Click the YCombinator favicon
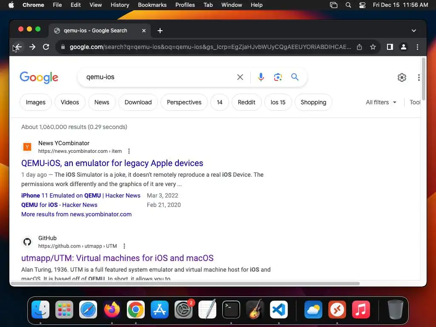436x327 pixels. tap(27, 147)
